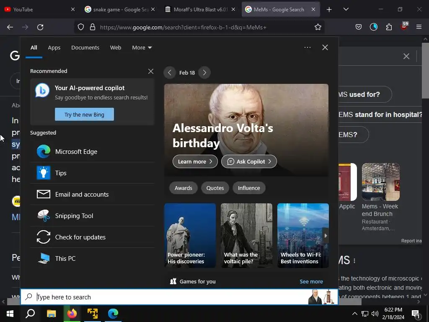429x322 pixels.
Task: Click the Start button on taskbar
Action: tap(10, 314)
